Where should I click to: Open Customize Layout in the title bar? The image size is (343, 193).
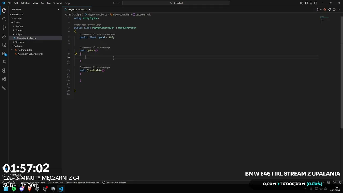(x=302, y=3)
